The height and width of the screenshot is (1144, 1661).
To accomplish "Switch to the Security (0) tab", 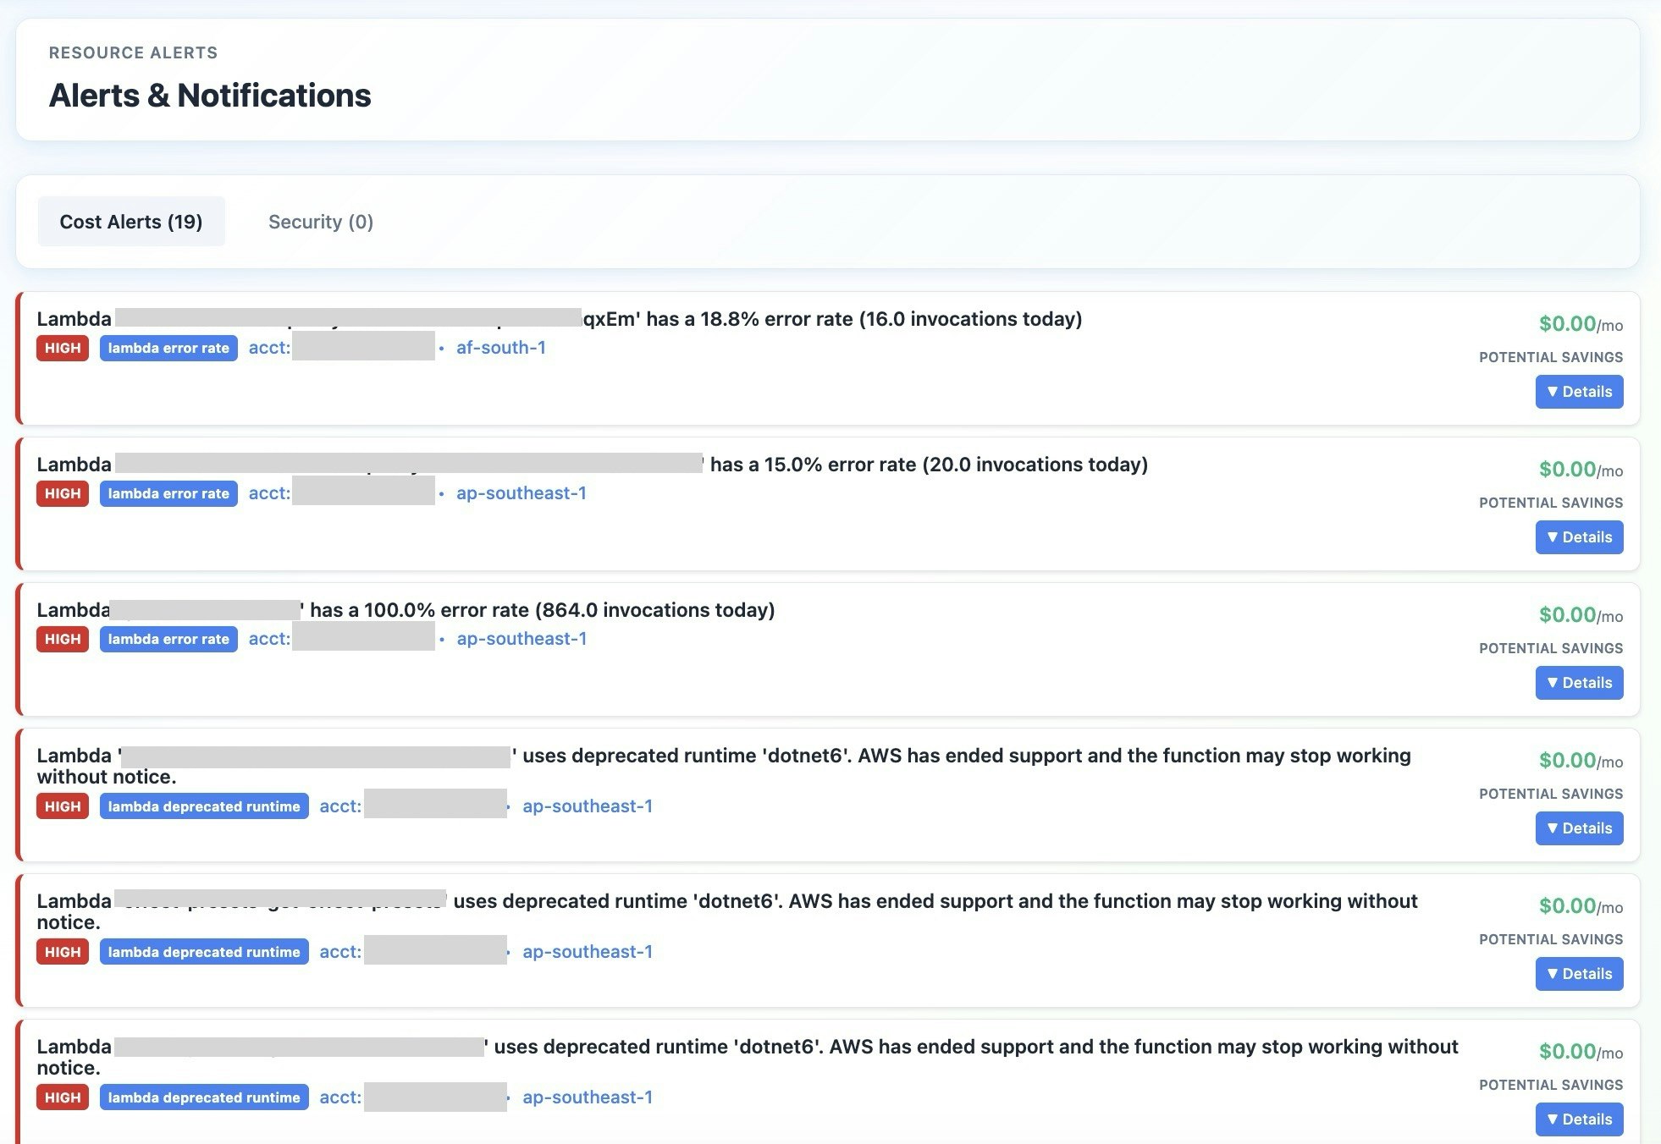I will 320,222.
